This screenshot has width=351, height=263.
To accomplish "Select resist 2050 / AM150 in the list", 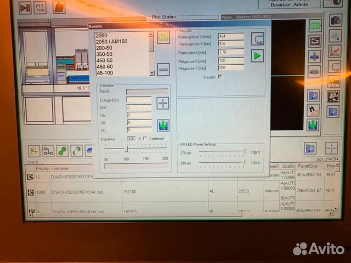I will point(112,42).
